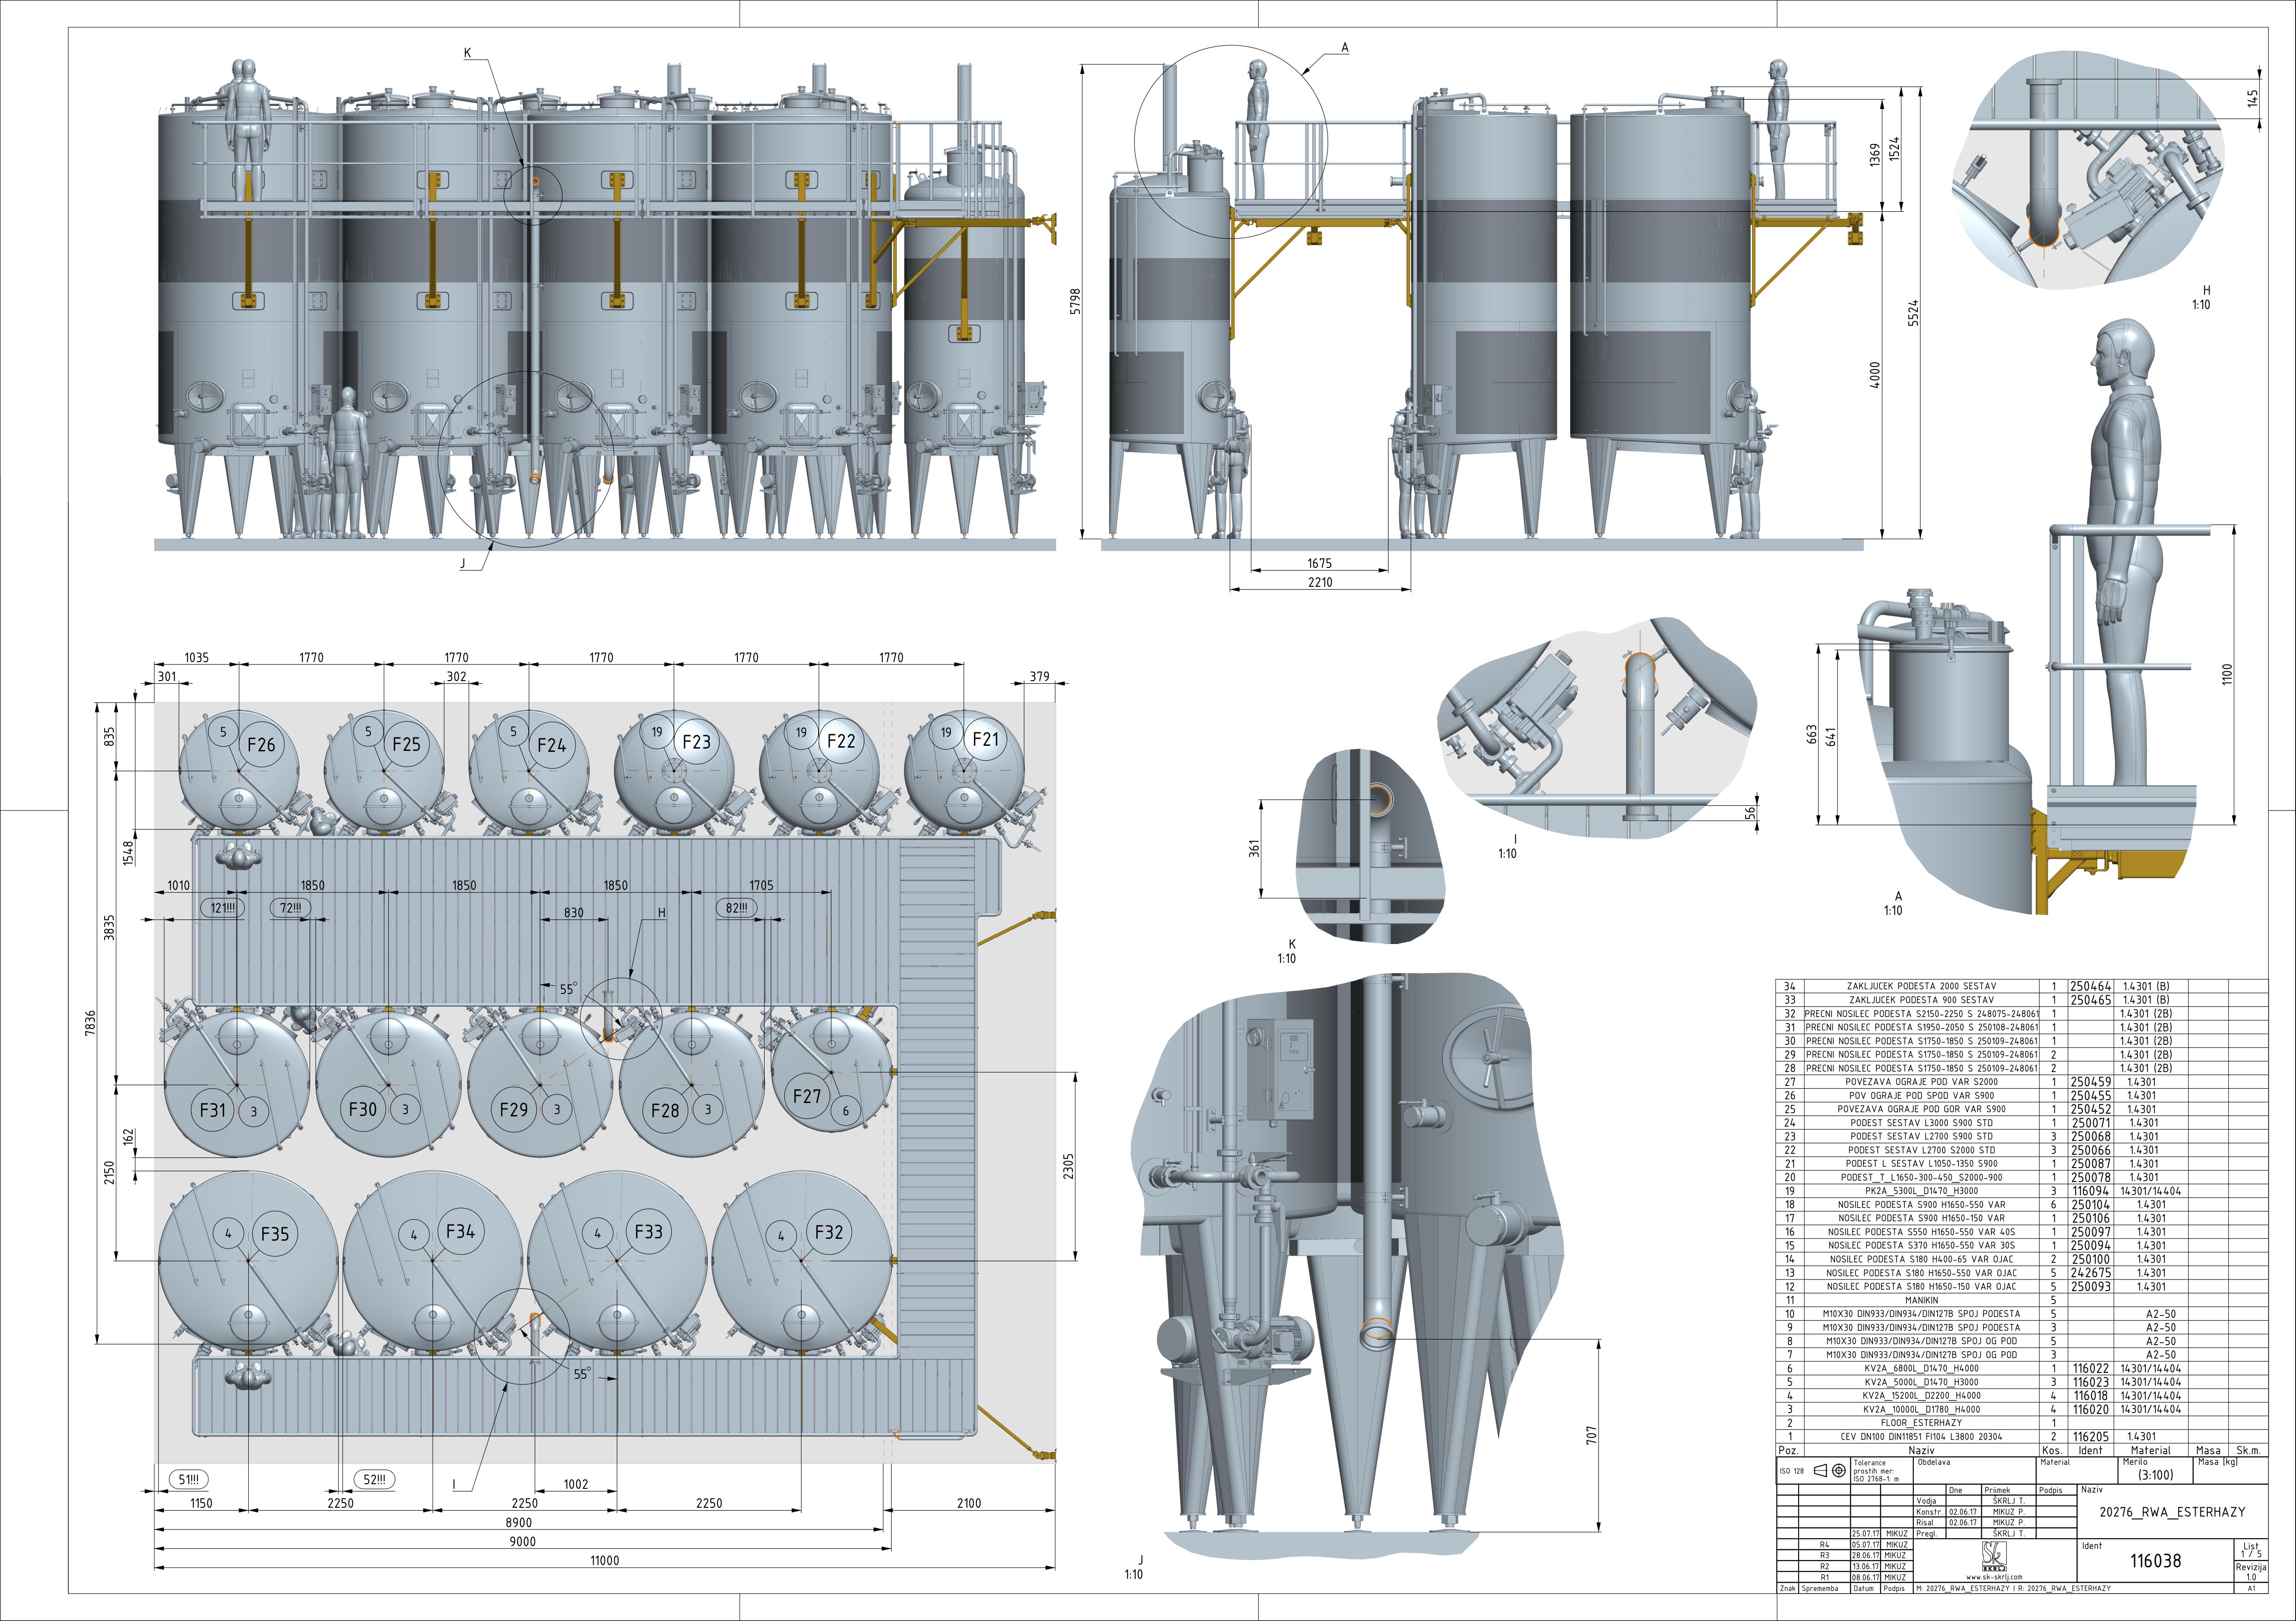Select the 121!!! warning dimension tag
The height and width of the screenshot is (1621, 2296).
coord(223,908)
